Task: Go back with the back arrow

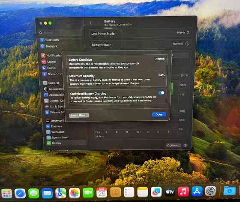Action: tap(91, 23)
